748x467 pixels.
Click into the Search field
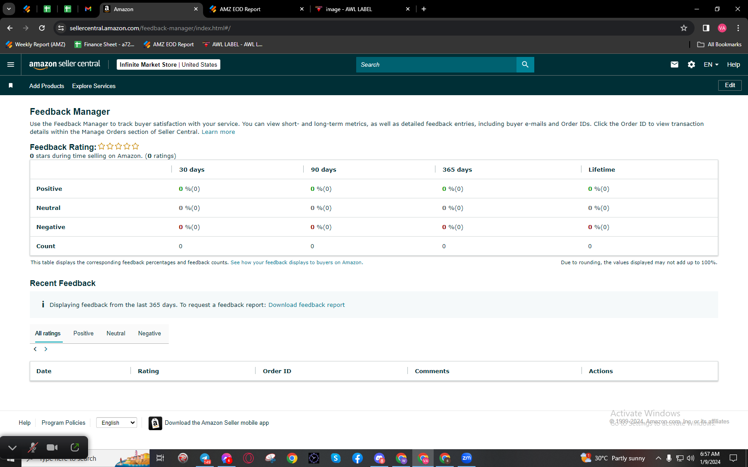436,64
